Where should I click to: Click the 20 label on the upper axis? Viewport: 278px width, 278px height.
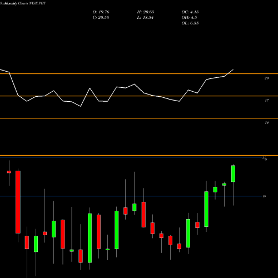[266, 78]
